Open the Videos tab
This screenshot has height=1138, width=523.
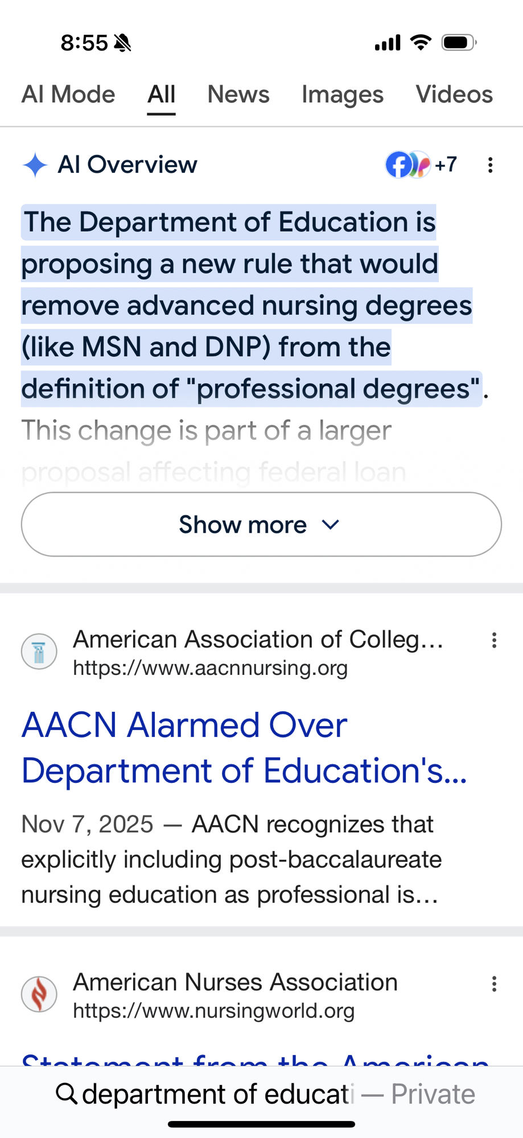(x=454, y=94)
